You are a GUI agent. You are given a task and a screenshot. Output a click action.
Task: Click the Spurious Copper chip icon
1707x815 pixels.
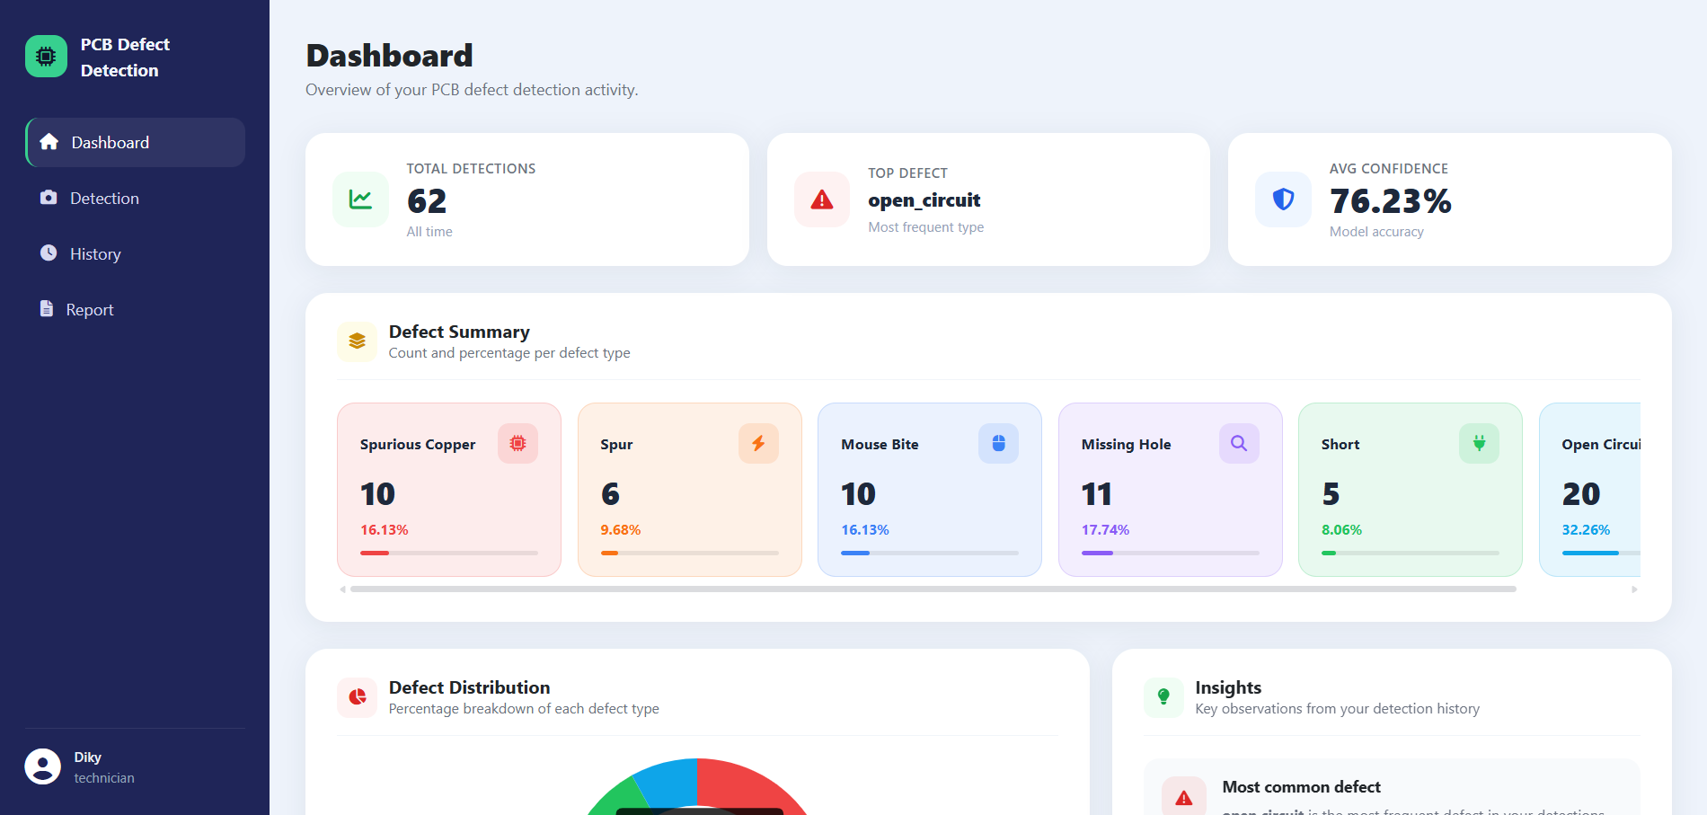click(x=518, y=443)
